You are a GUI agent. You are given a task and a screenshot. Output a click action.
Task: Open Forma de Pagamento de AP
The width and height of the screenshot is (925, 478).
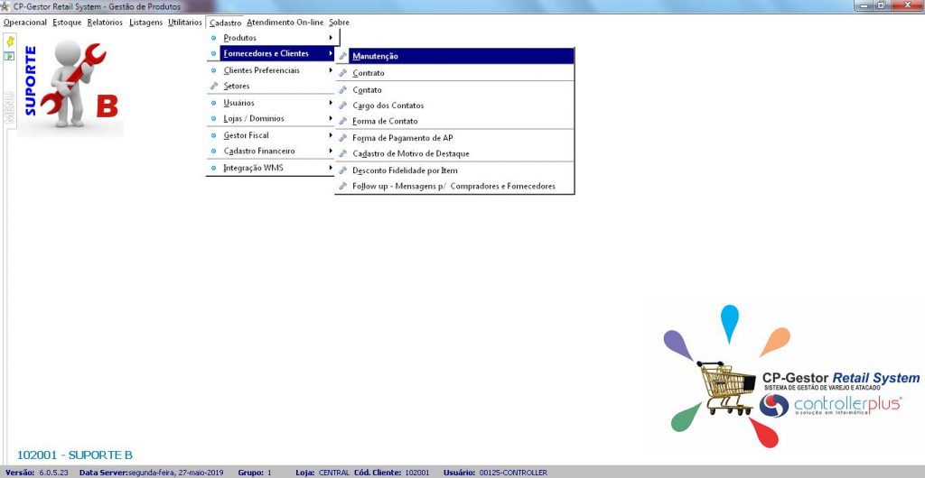click(x=454, y=138)
